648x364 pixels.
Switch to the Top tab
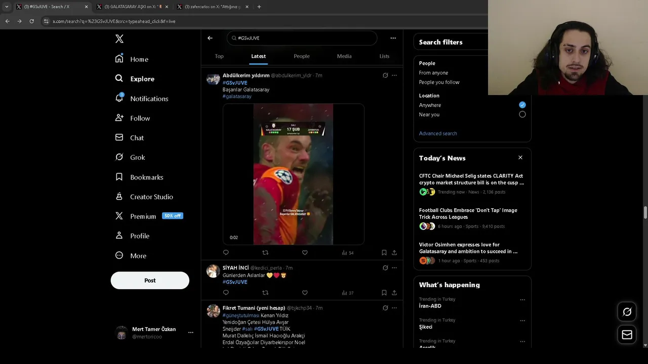219,56
